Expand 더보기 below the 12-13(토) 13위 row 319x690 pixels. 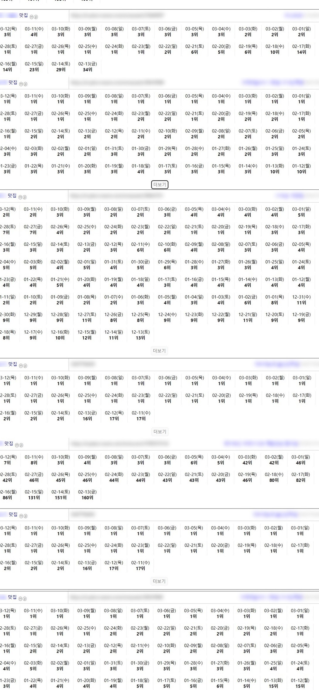(x=159, y=351)
